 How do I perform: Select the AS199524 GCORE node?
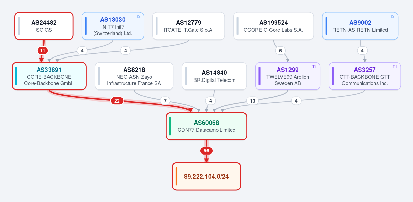tap(274, 26)
